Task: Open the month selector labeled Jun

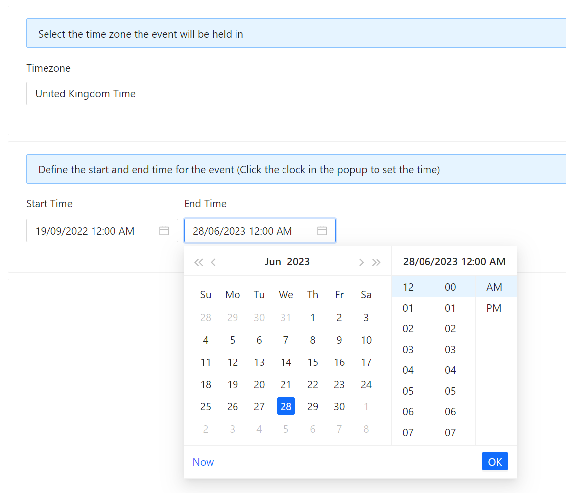Action: click(x=273, y=262)
